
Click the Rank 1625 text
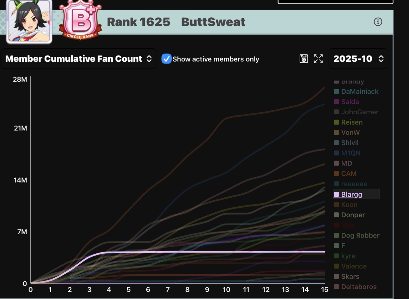pos(139,22)
